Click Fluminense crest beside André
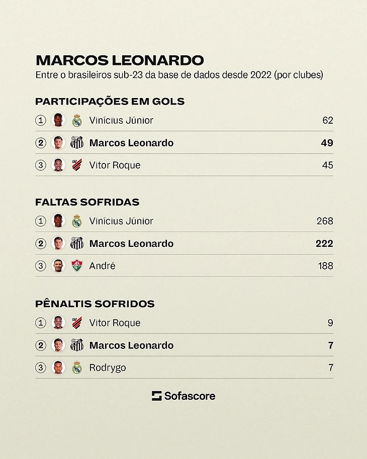The height and width of the screenshot is (459, 367). point(77,265)
